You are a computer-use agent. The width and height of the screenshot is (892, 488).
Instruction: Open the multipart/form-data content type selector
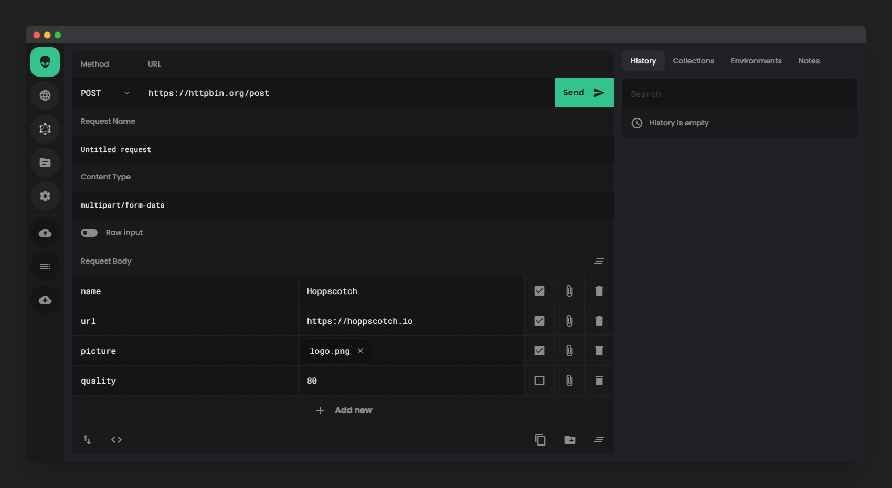(x=343, y=205)
